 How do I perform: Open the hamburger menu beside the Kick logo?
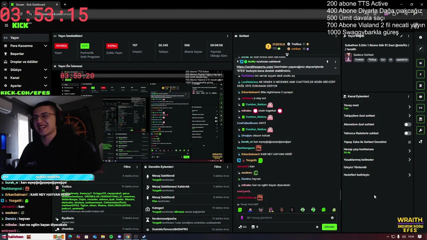coord(6,25)
